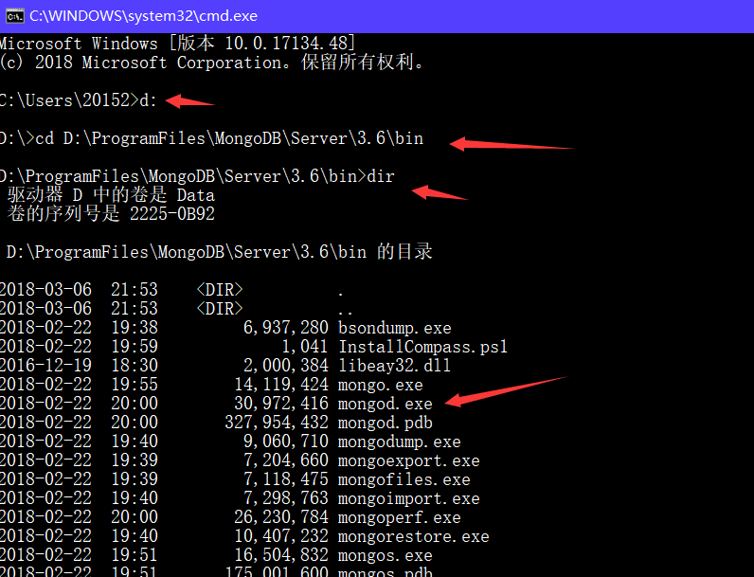Click the file size 26,230,784
The image size is (754, 577).
point(281,517)
